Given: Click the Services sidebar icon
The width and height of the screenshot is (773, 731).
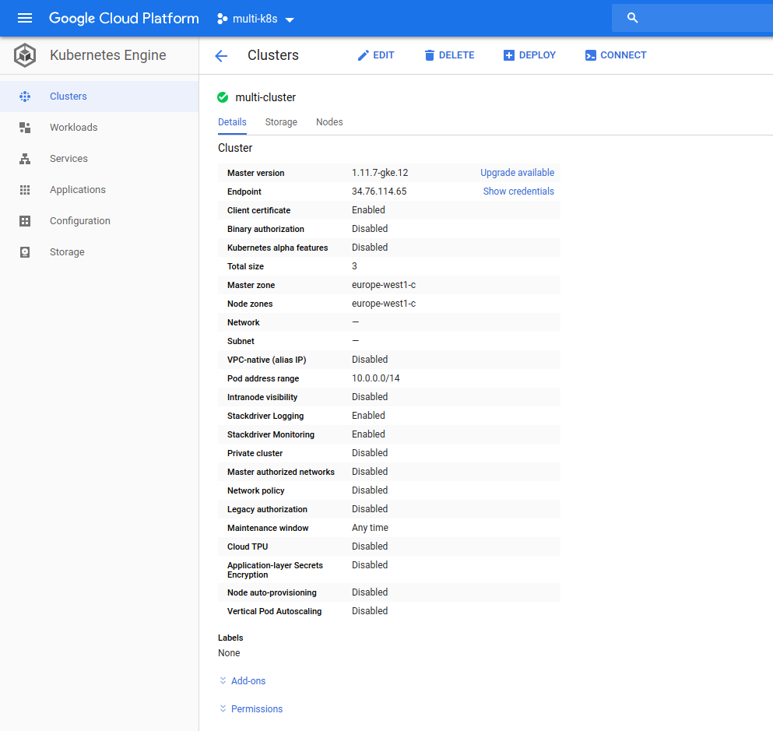Looking at the screenshot, I should 25,159.
